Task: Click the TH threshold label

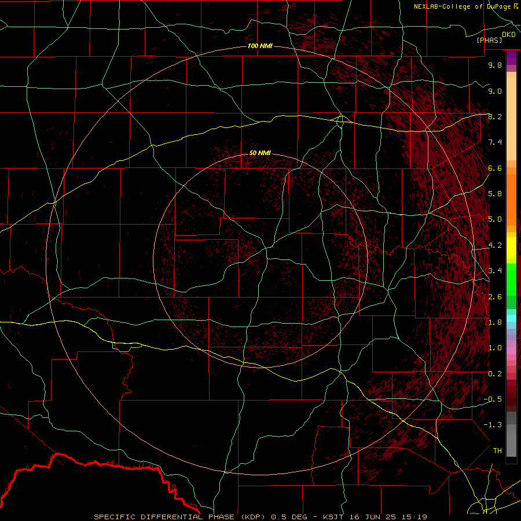Action: [497, 450]
